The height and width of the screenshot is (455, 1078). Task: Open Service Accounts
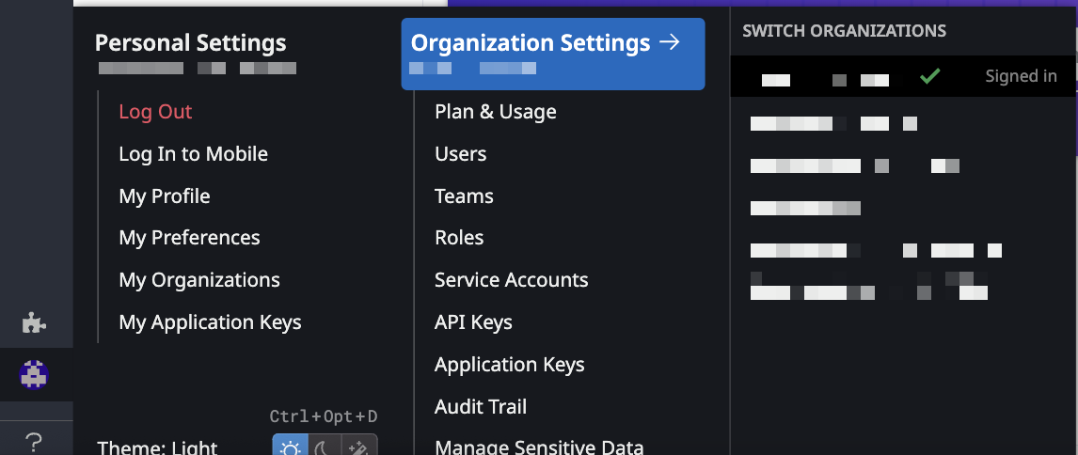(x=512, y=280)
